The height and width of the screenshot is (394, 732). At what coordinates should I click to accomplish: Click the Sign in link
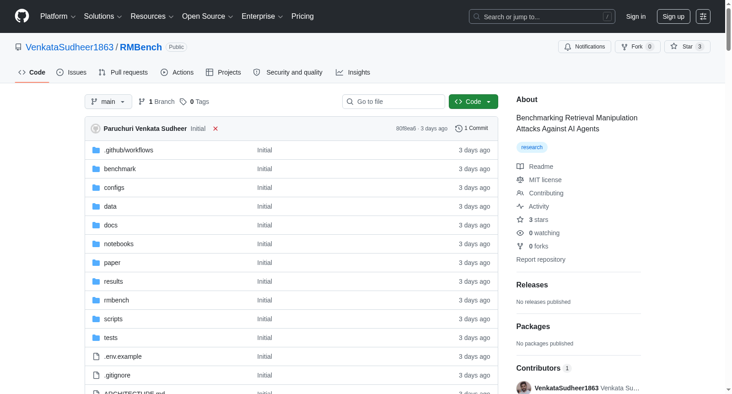pyautogui.click(x=636, y=16)
